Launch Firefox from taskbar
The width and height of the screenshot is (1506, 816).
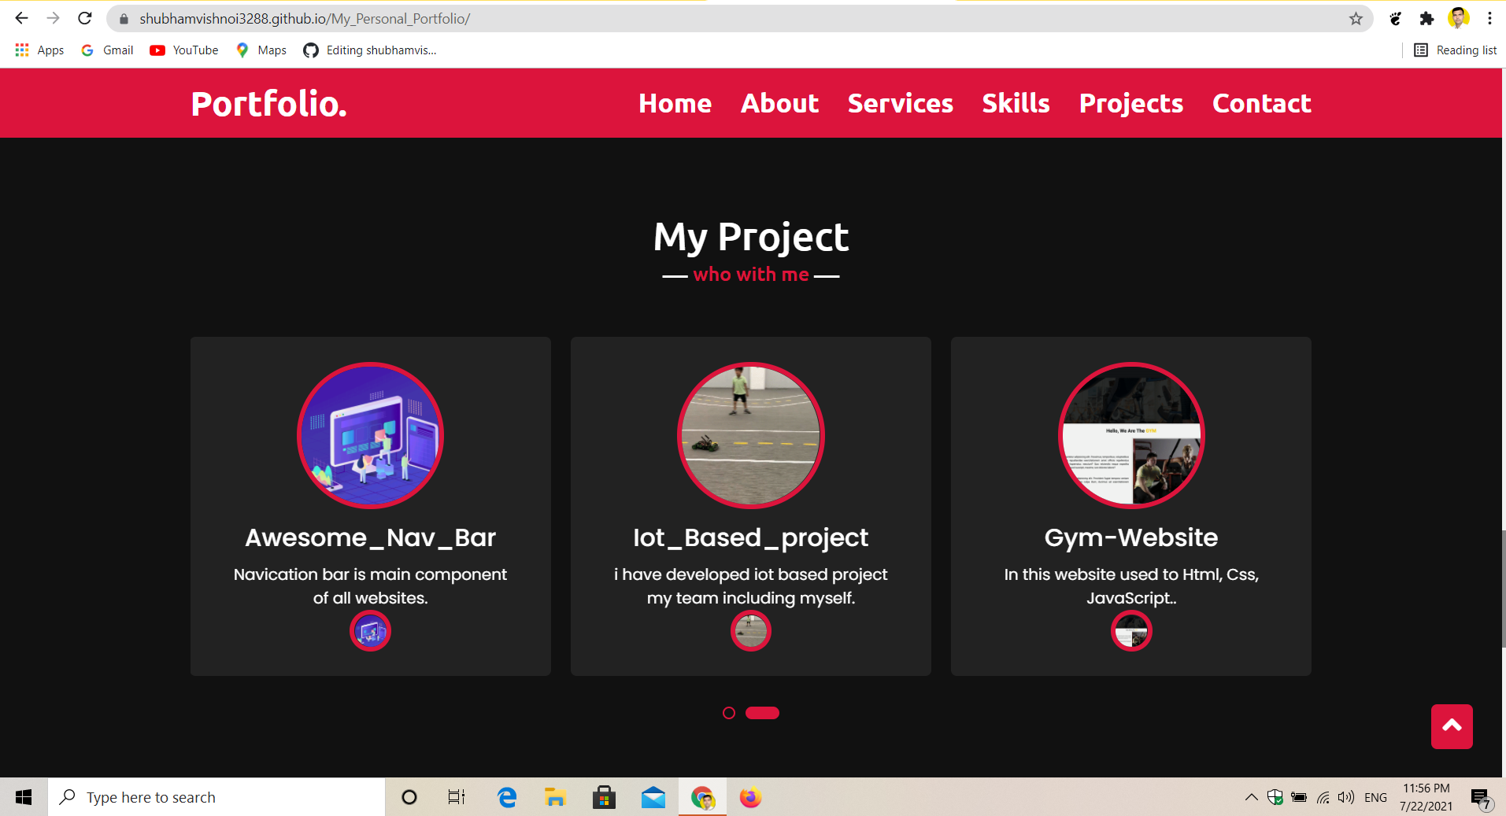751,797
